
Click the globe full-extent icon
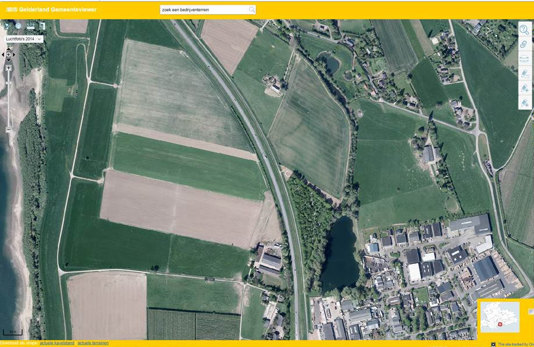pos(19,26)
